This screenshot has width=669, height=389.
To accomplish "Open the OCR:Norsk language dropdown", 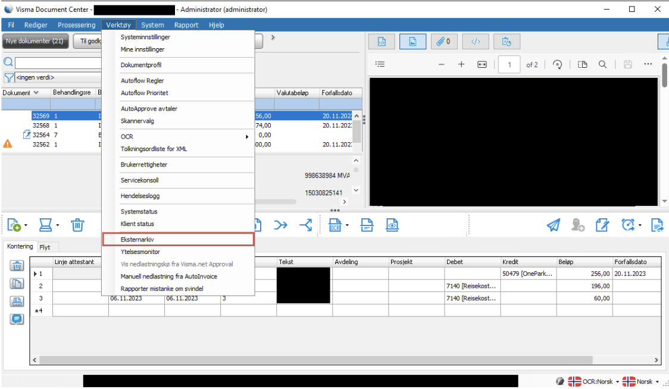I will [x=594, y=381].
